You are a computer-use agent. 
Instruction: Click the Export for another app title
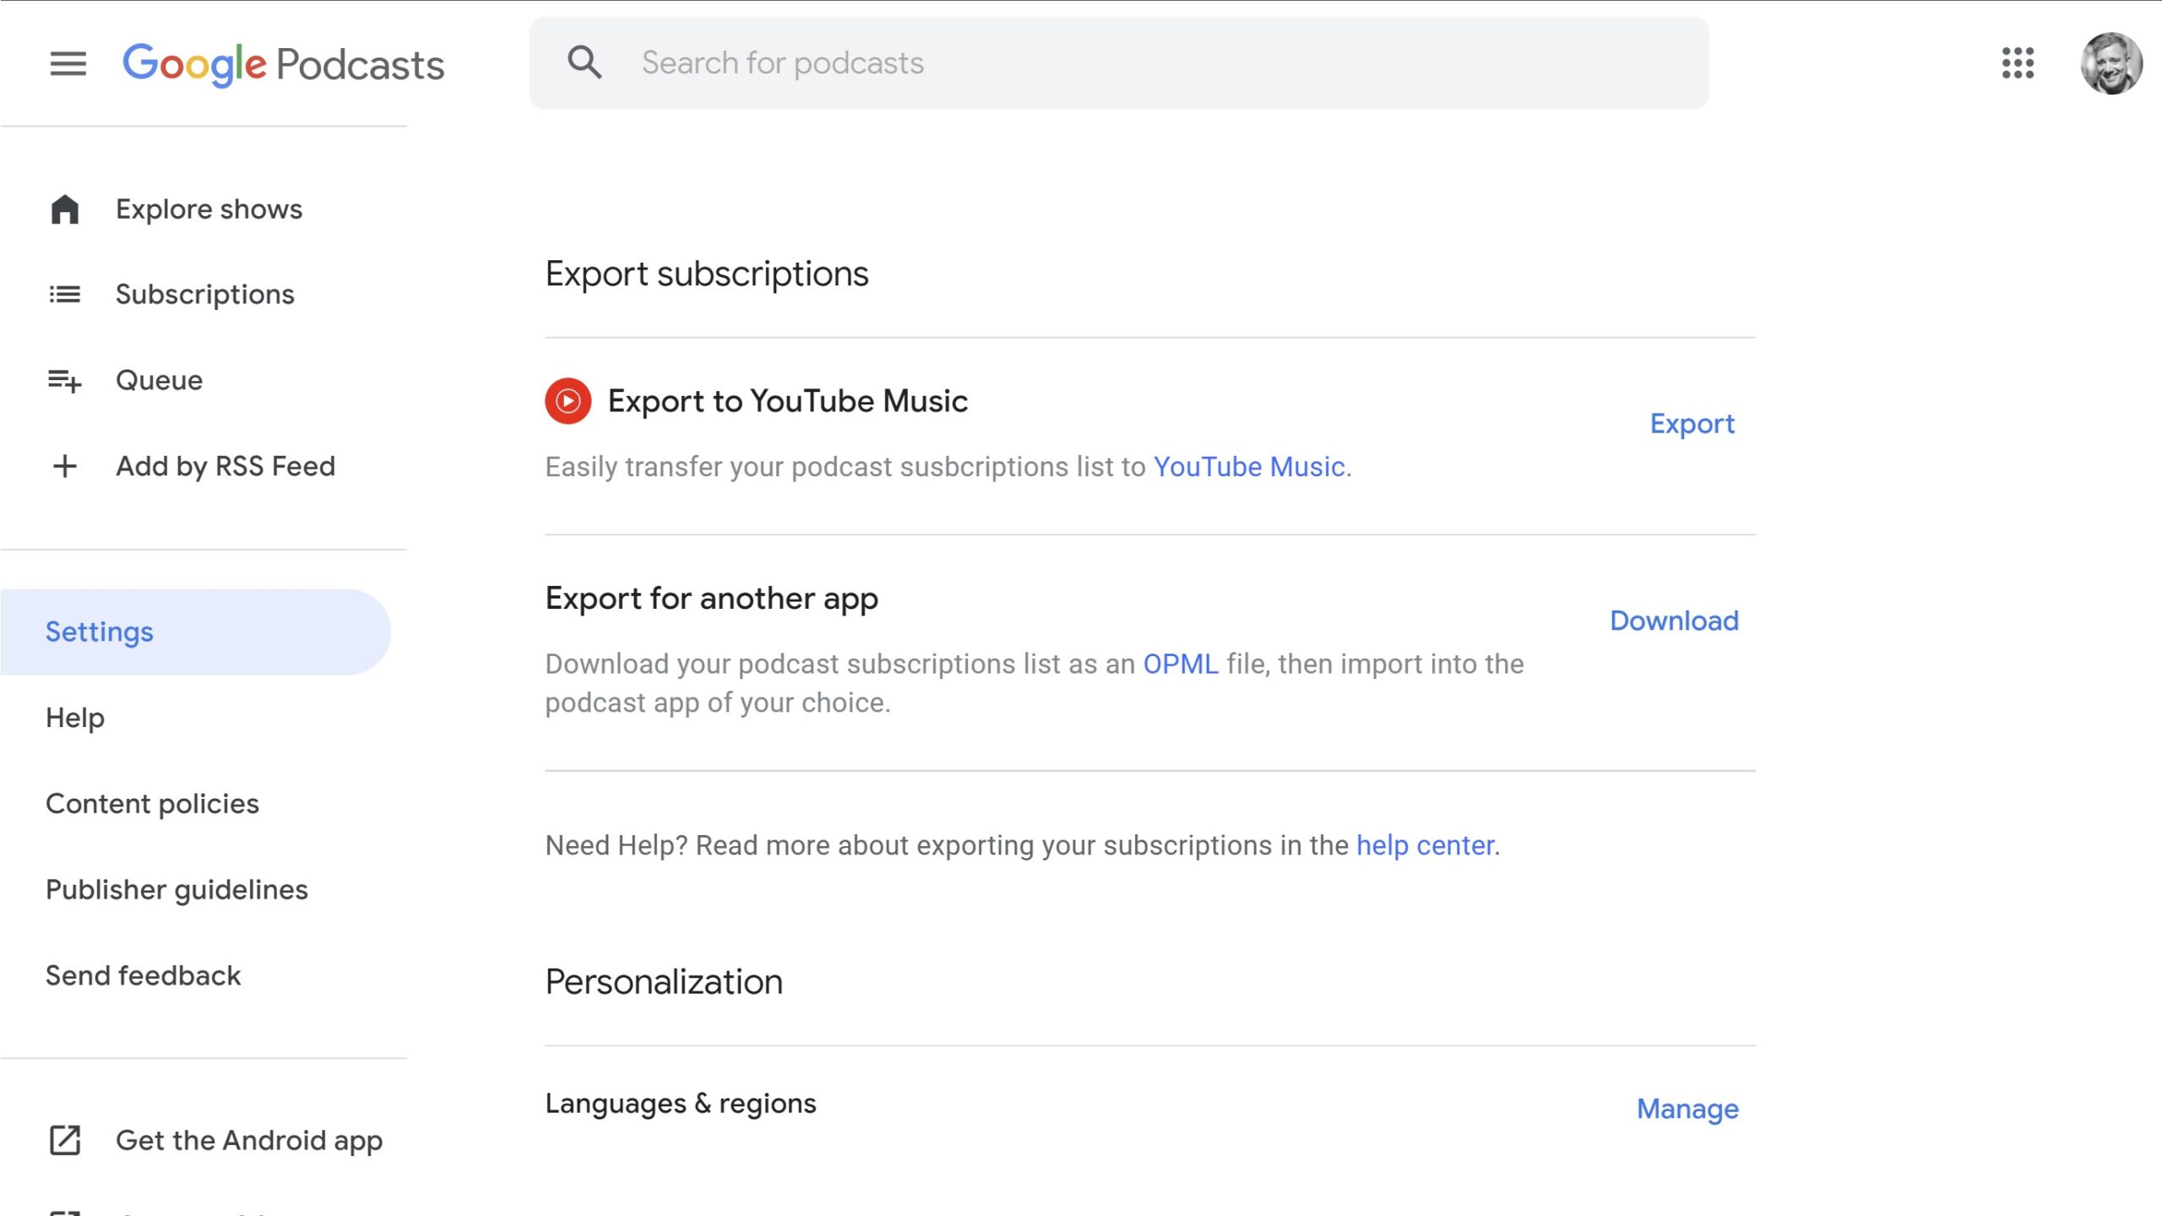pos(712,599)
